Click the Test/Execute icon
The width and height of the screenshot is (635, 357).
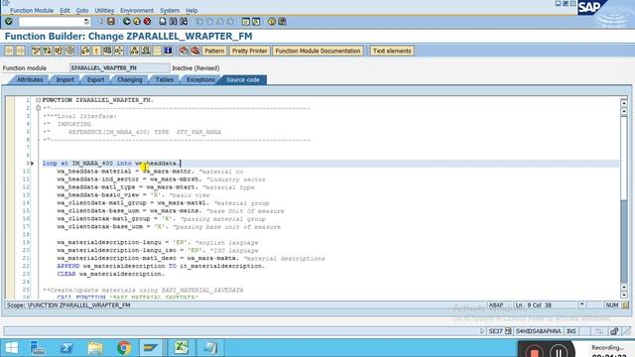pyautogui.click(x=107, y=51)
